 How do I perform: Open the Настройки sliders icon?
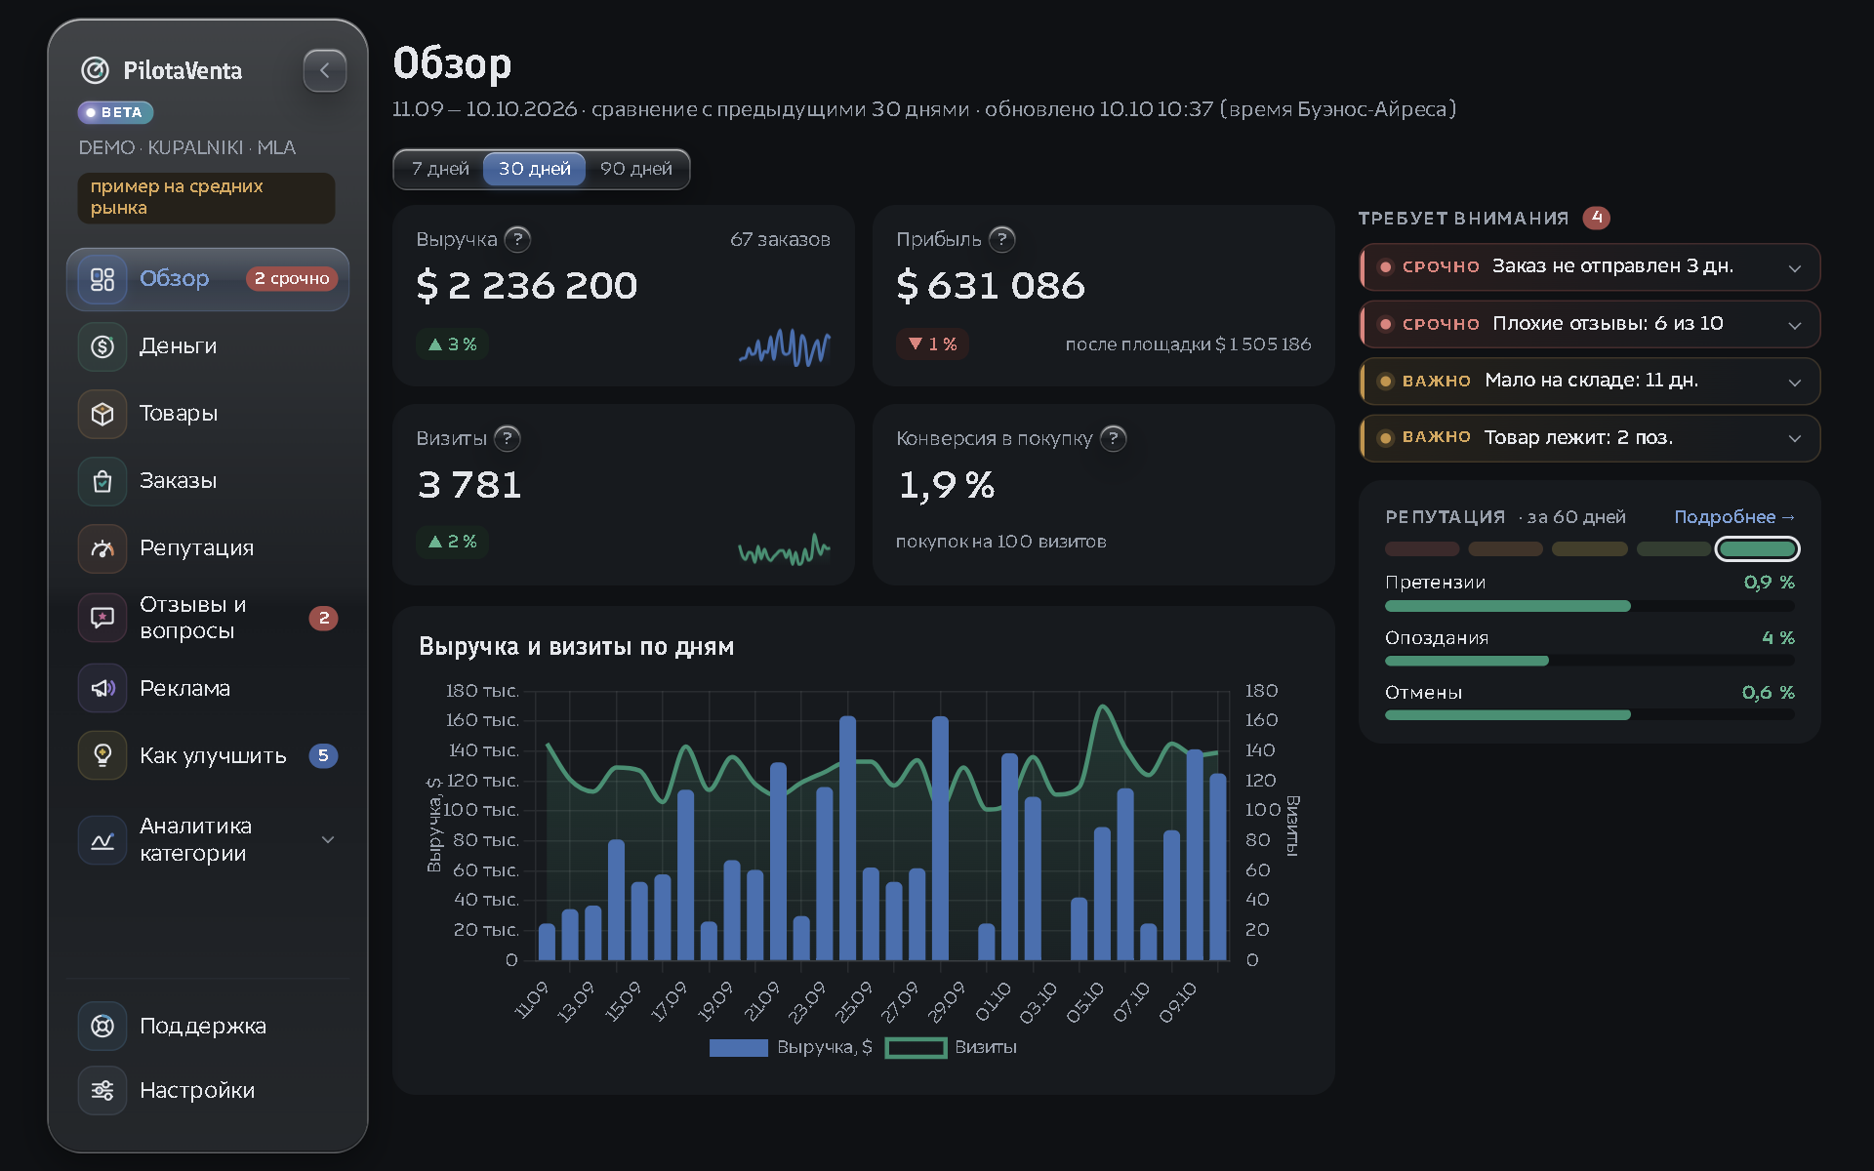tap(102, 1090)
